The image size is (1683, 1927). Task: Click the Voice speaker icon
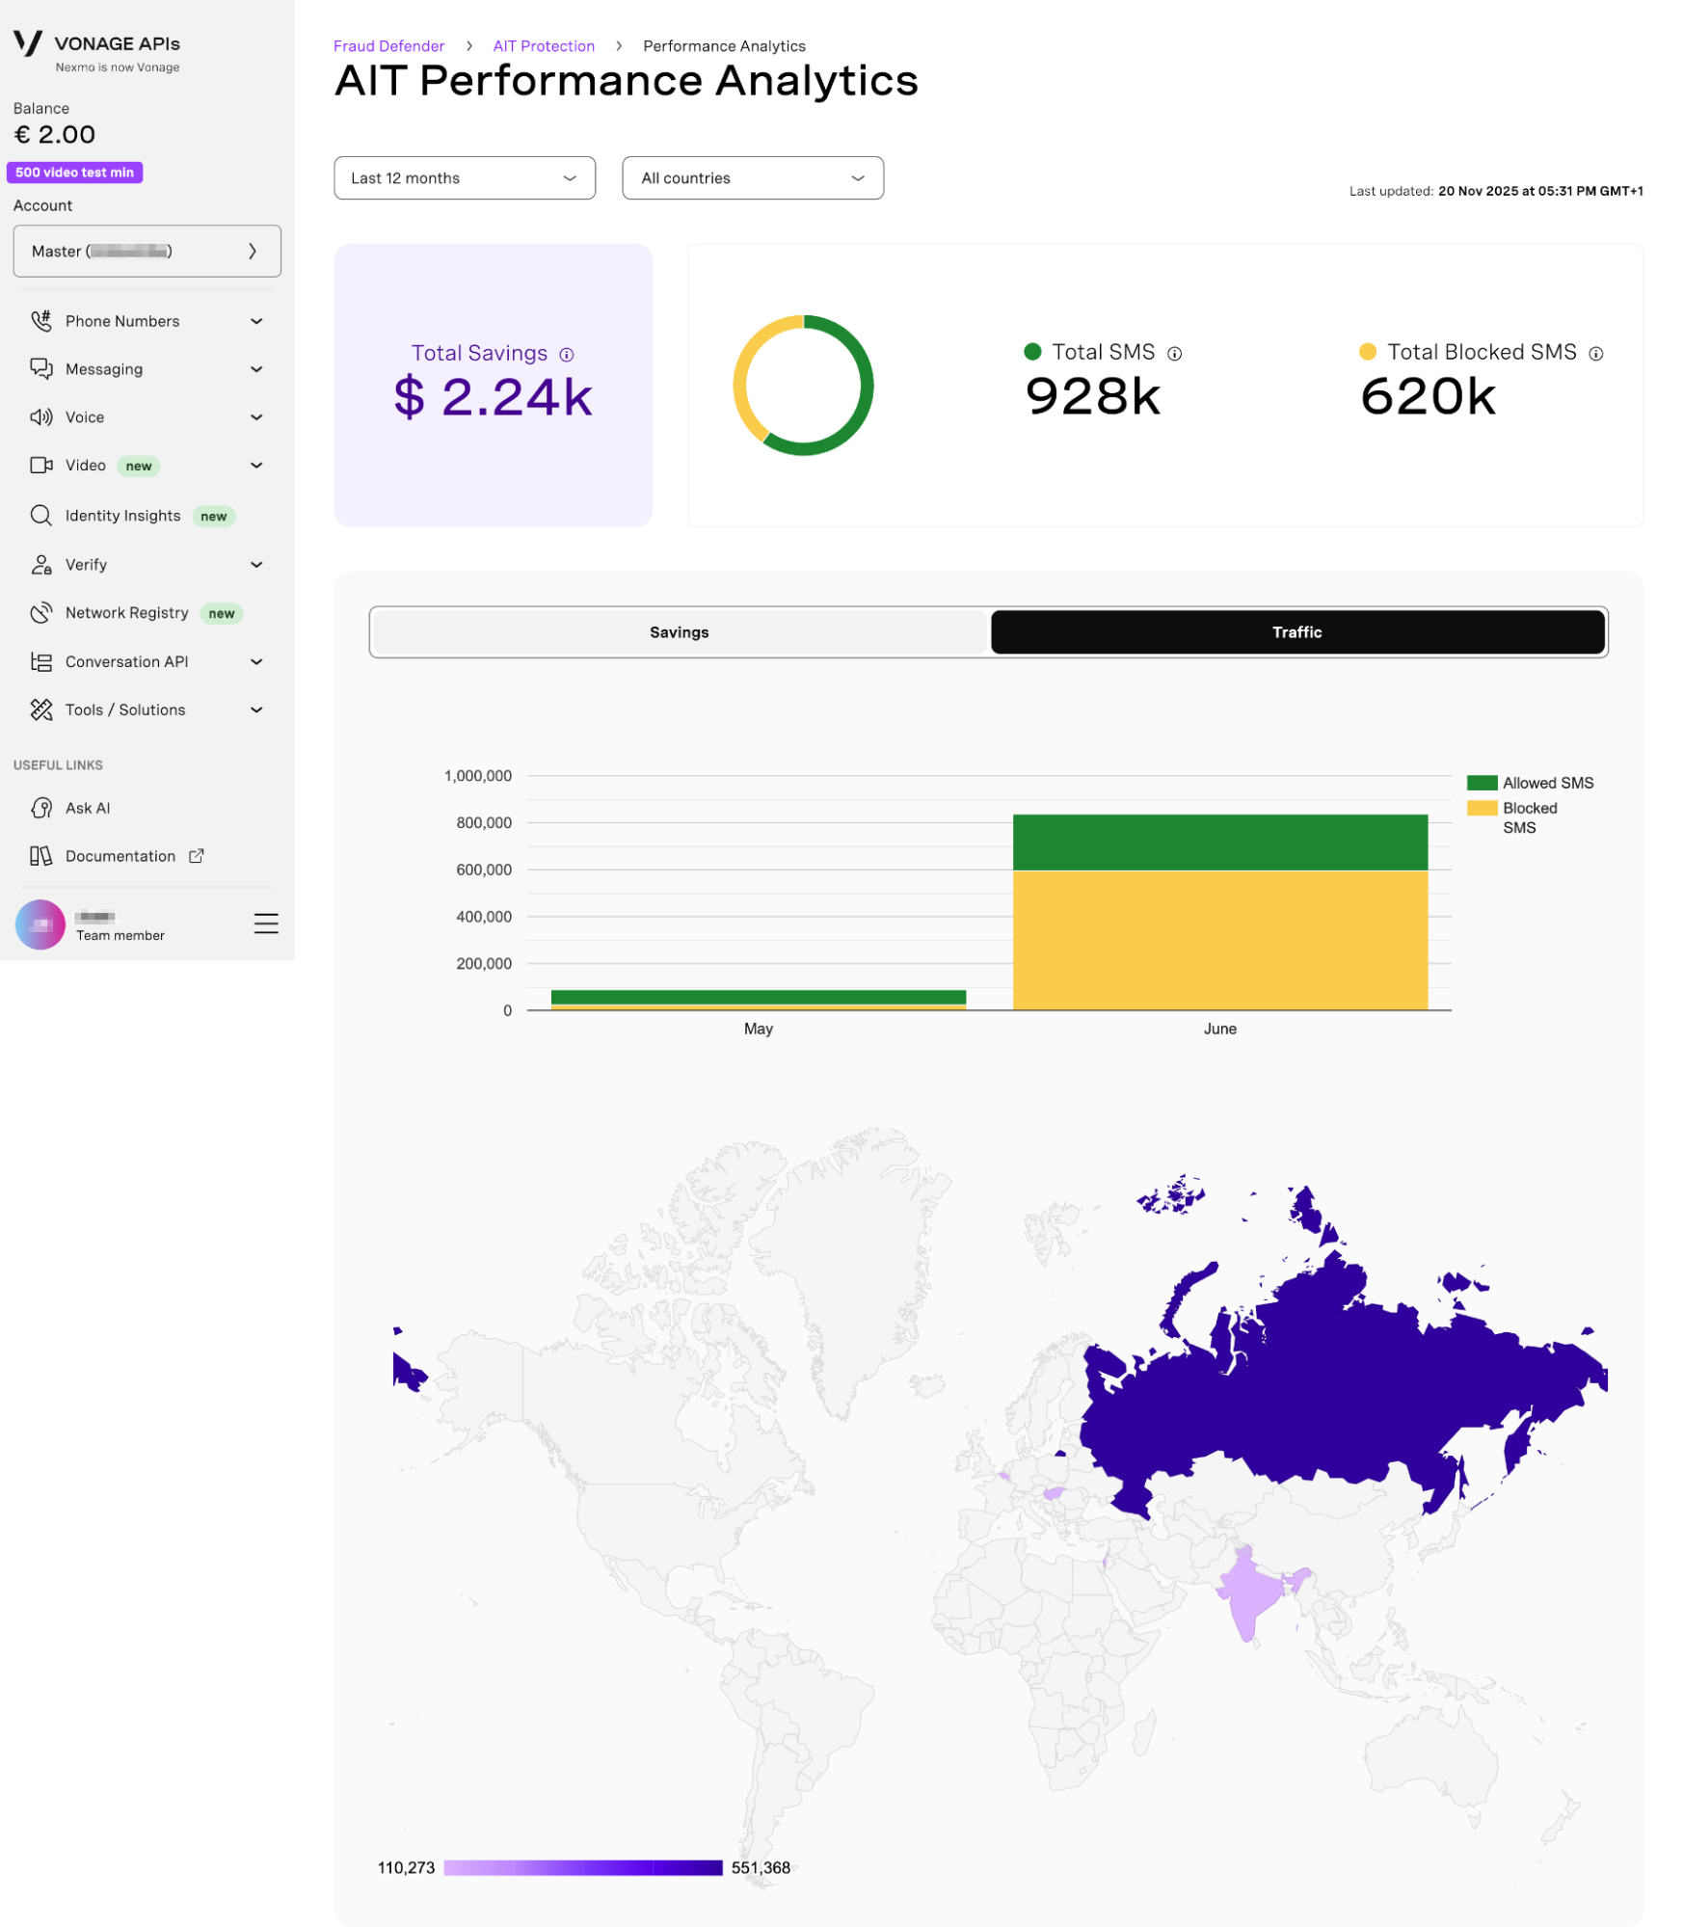41,417
